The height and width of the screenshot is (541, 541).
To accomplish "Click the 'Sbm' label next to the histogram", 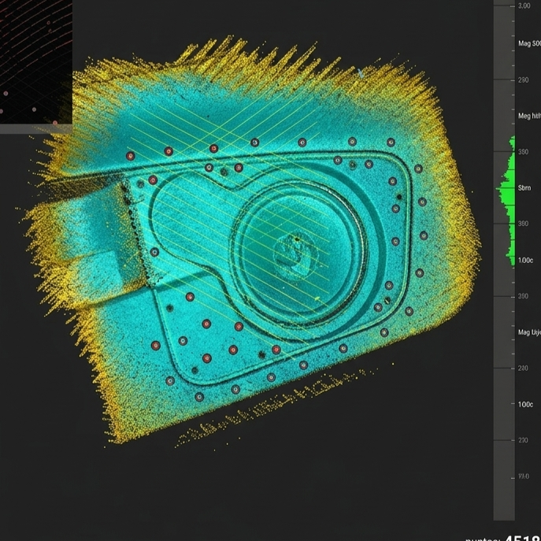I will pyautogui.click(x=524, y=188).
